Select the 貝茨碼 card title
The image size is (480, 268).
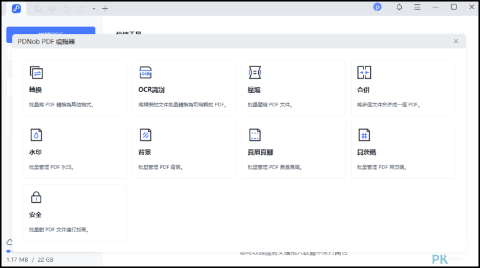pos(366,152)
